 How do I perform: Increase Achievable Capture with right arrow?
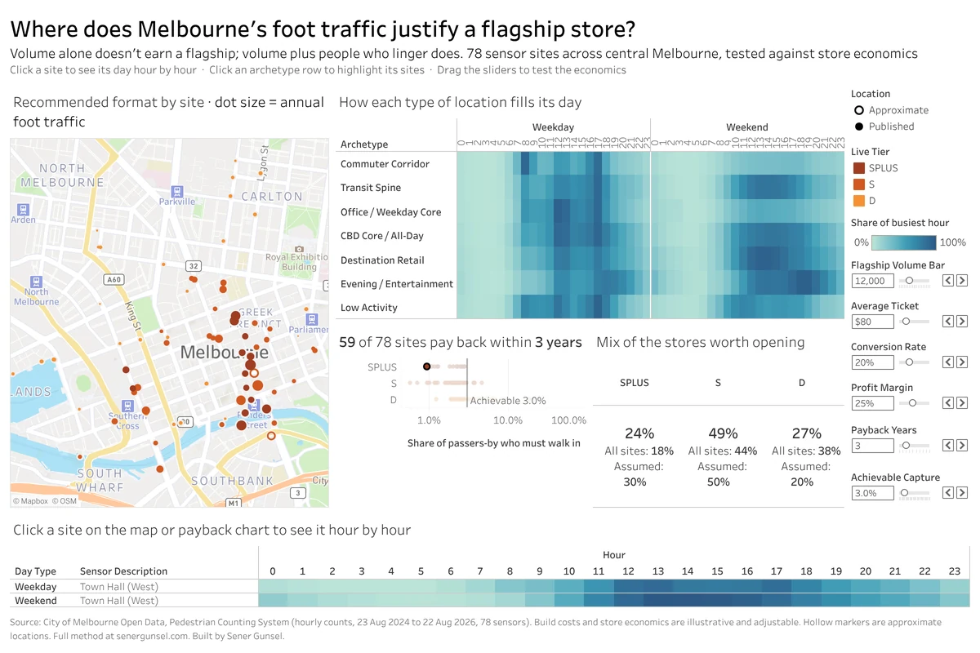click(x=962, y=493)
